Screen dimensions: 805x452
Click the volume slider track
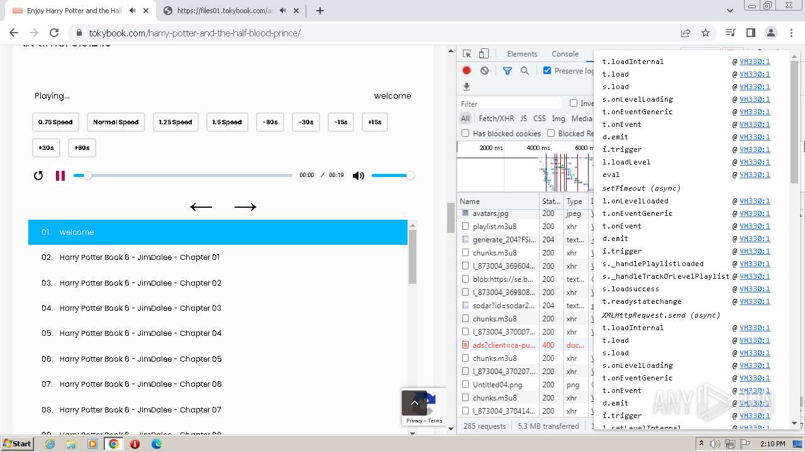tap(391, 176)
